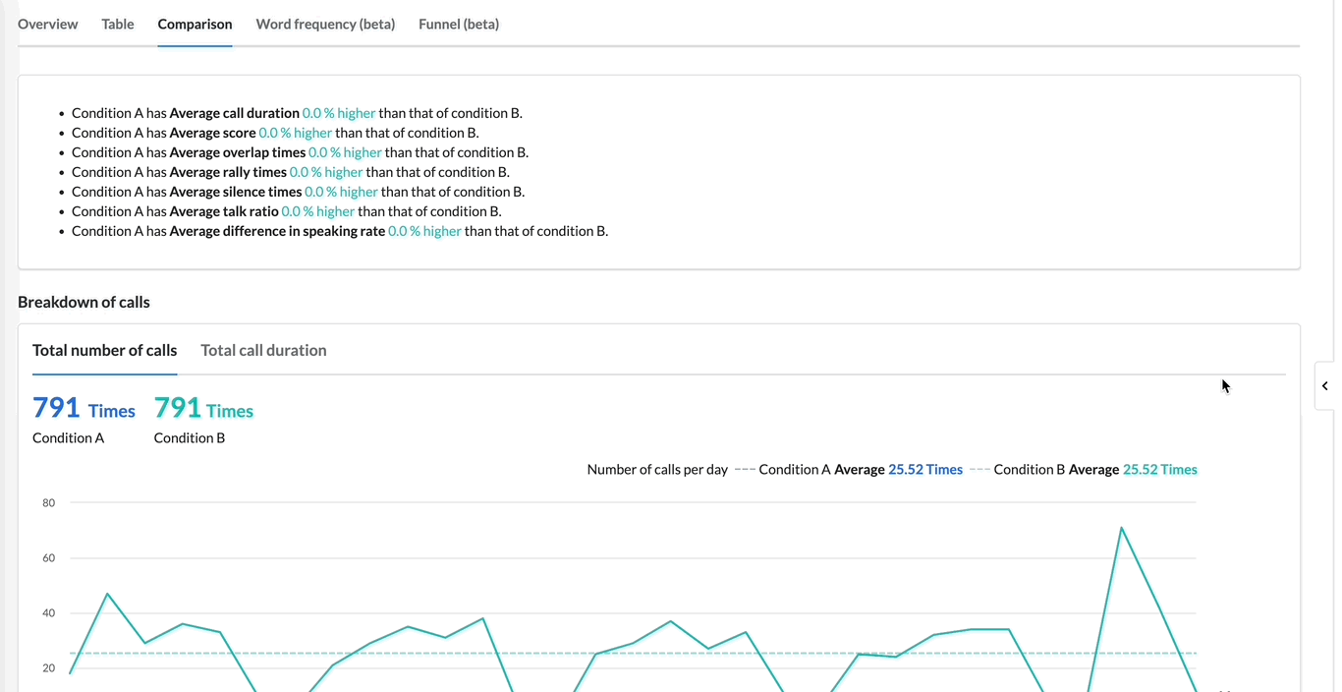Select Total number of calls tab

pyautogui.click(x=105, y=350)
